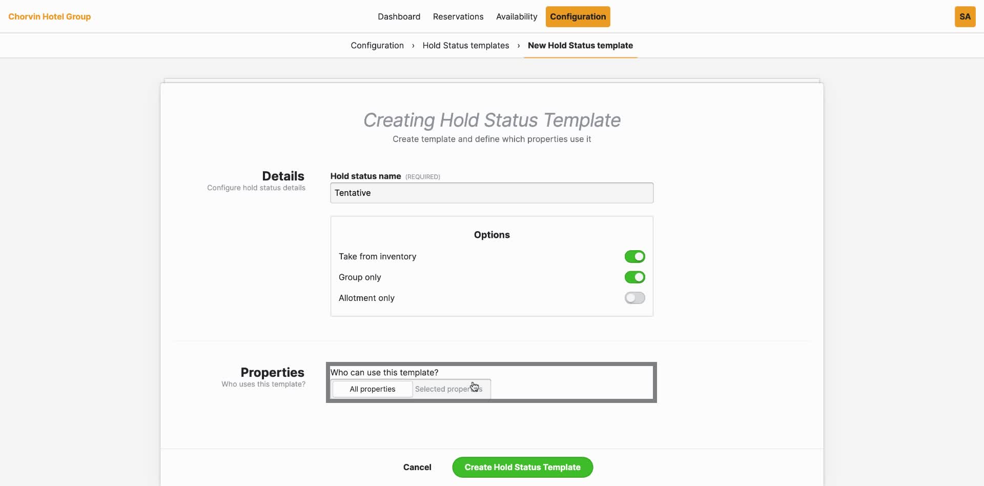984x486 pixels.
Task: Click the Options section heading
Action: [x=491, y=235]
